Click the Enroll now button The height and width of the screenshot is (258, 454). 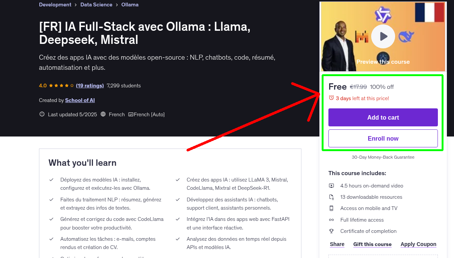pos(383,138)
